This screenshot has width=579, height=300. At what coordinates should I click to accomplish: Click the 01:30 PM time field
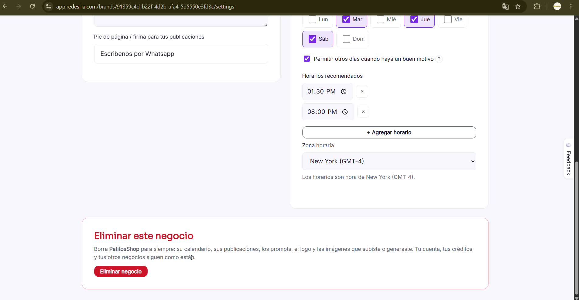point(327,91)
